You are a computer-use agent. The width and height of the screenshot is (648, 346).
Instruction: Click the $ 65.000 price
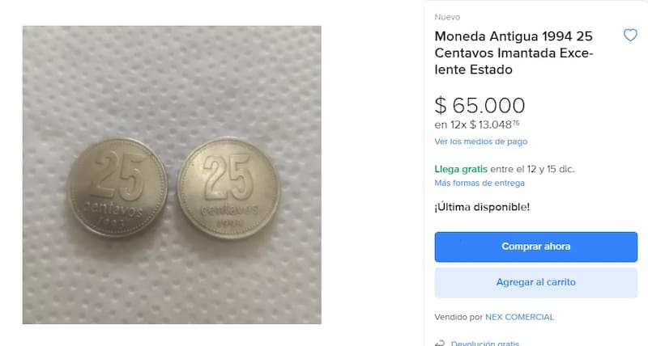point(480,105)
